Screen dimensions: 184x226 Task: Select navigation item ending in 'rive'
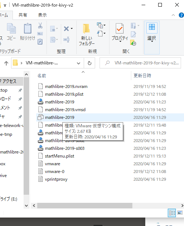3,176
